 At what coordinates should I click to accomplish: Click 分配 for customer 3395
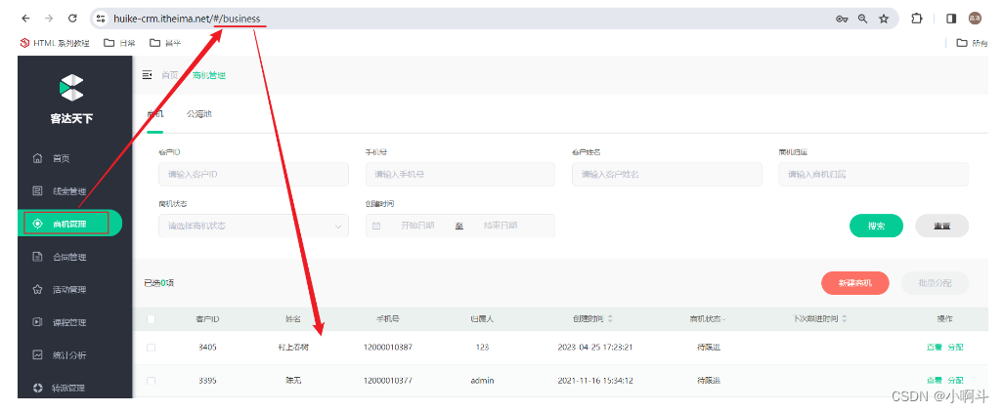point(955,381)
